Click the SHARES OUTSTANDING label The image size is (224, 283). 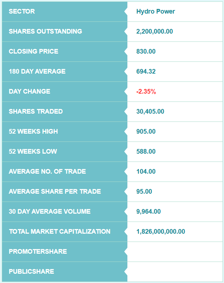[45, 31]
